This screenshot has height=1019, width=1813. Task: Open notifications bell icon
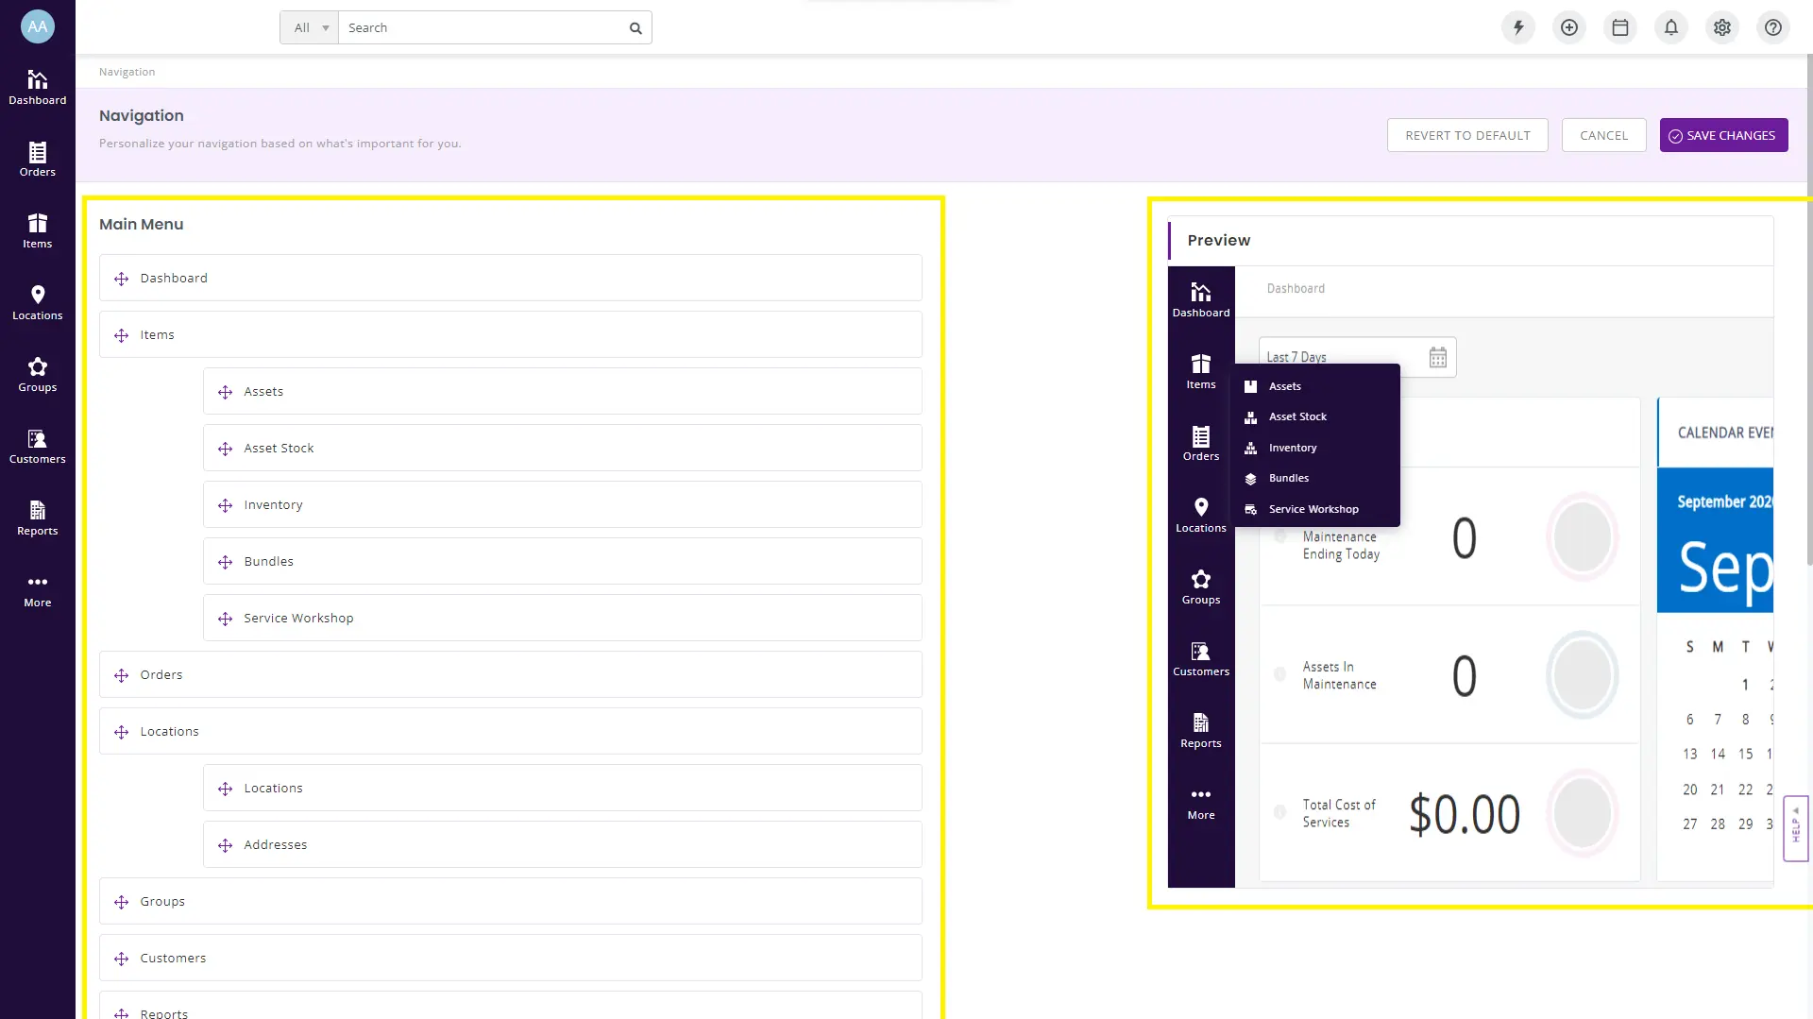pos(1671,27)
